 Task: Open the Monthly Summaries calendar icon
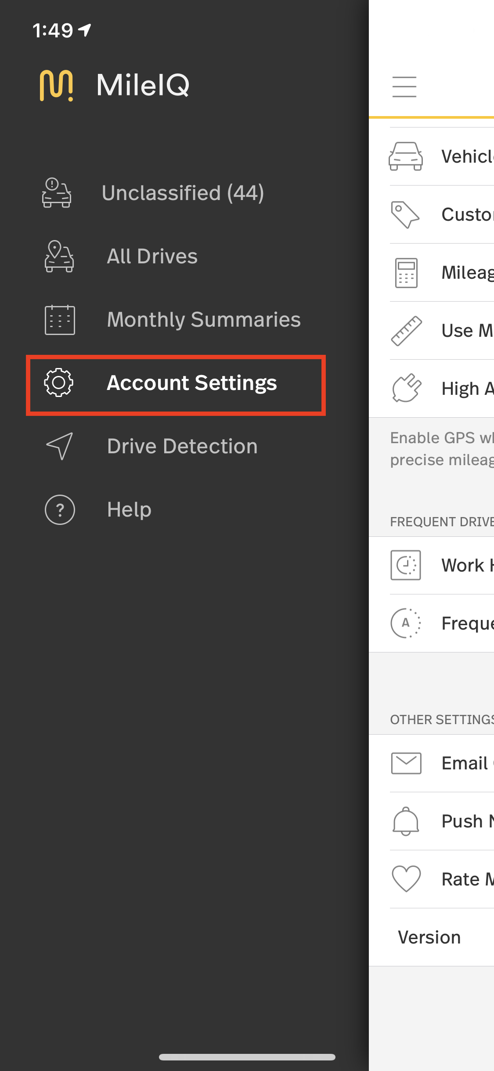tap(60, 320)
